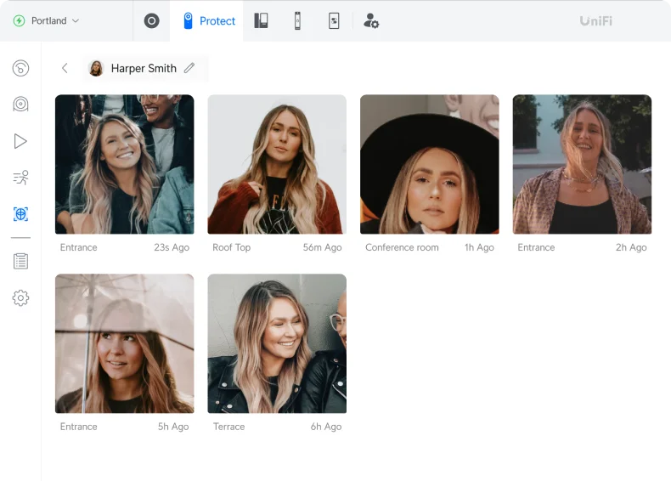Click the green Portland site status icon
Image resolution: width=671 pixels, height=481 pixels.
point(20,20)
